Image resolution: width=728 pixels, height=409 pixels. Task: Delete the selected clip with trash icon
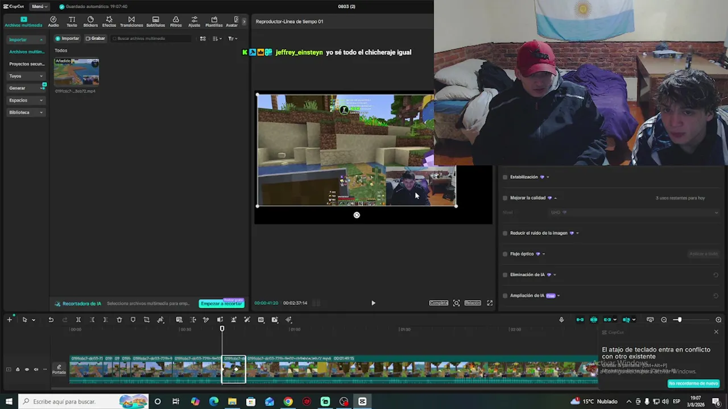pyautogui.click(x=119, y=320)
